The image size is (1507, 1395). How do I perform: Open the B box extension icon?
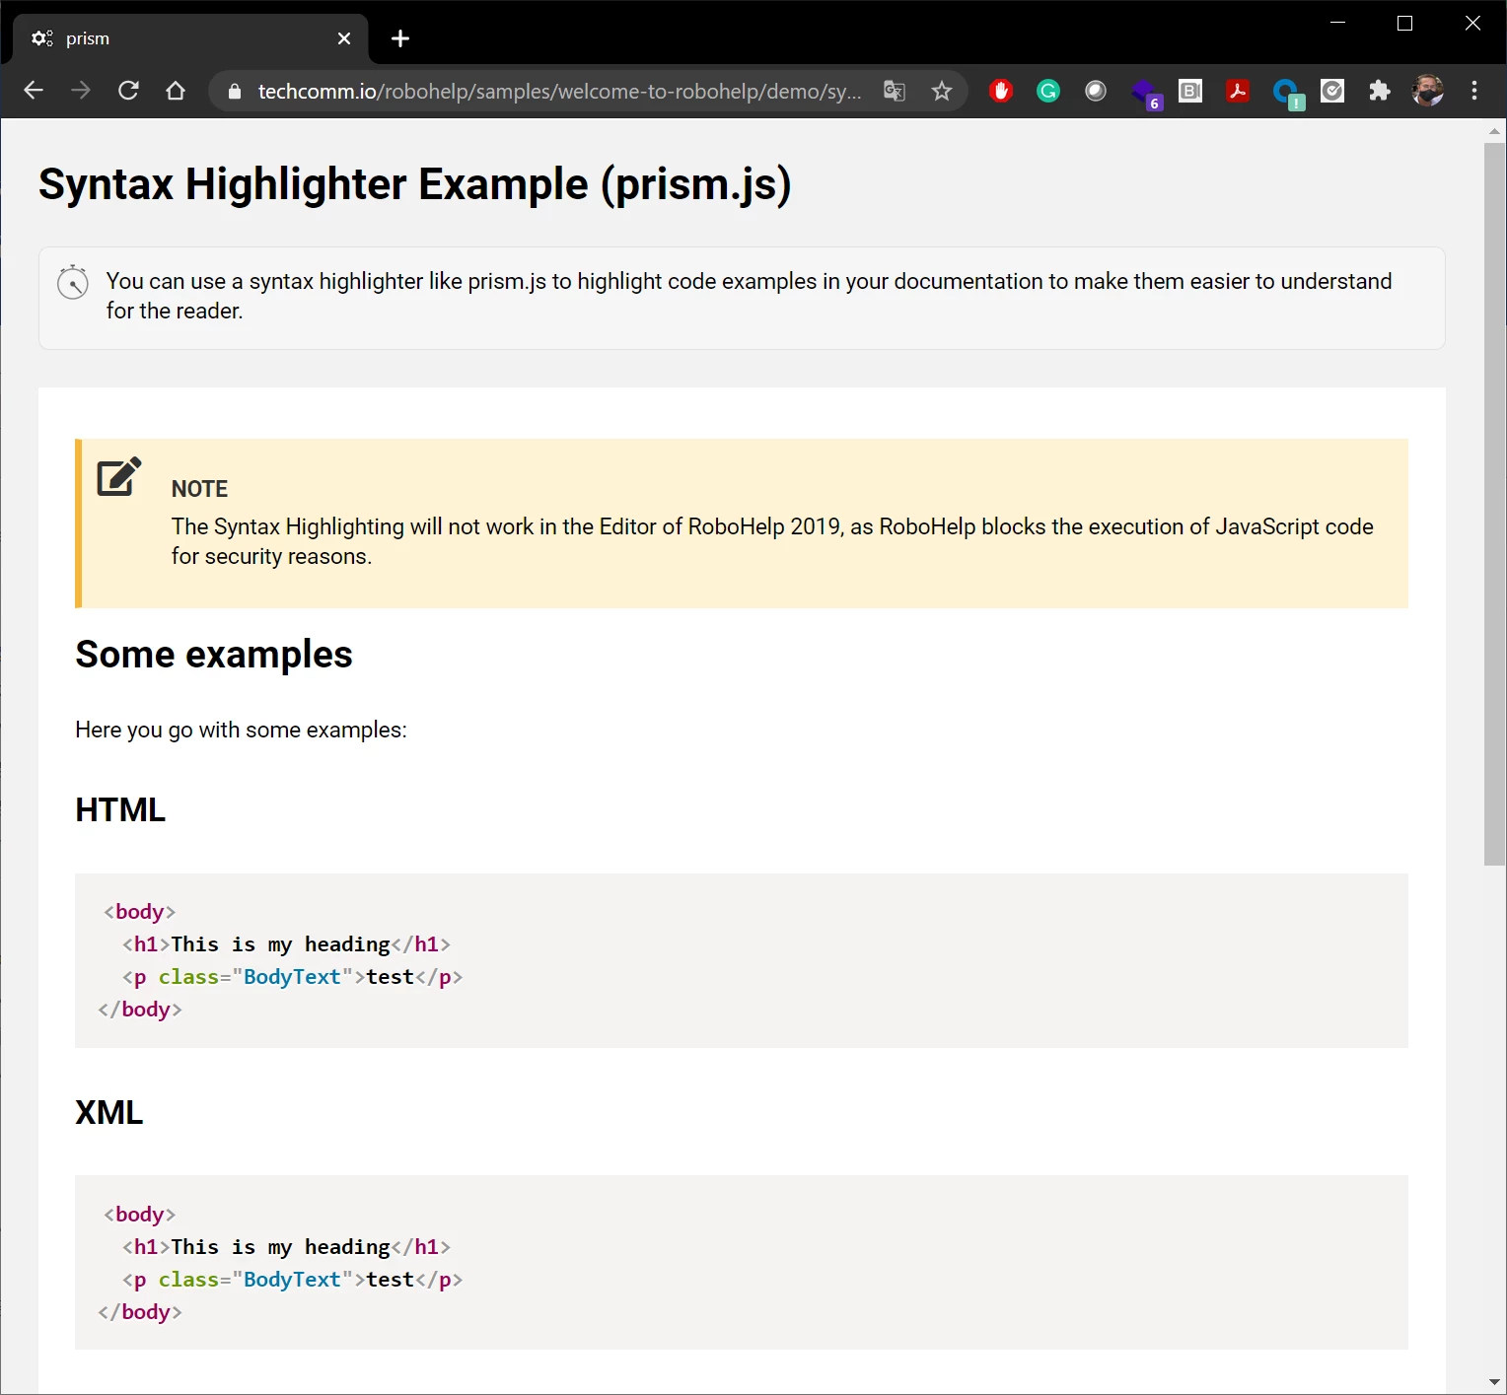(x=1190, y=91)
